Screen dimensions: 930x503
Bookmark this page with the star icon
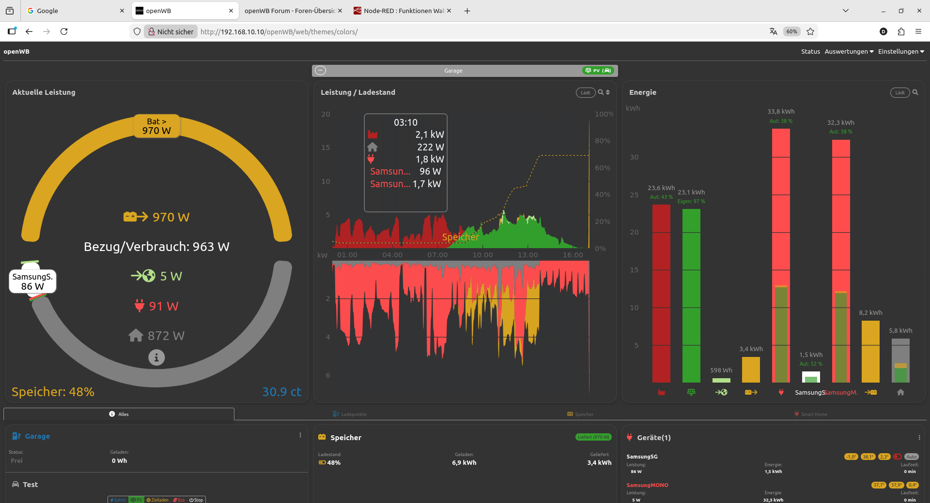tap(810, 31)
